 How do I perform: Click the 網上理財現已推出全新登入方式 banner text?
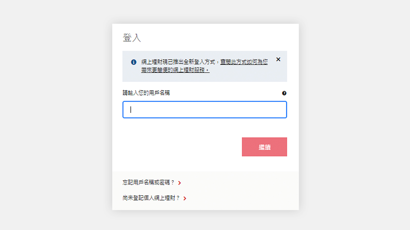click(178, 62)
